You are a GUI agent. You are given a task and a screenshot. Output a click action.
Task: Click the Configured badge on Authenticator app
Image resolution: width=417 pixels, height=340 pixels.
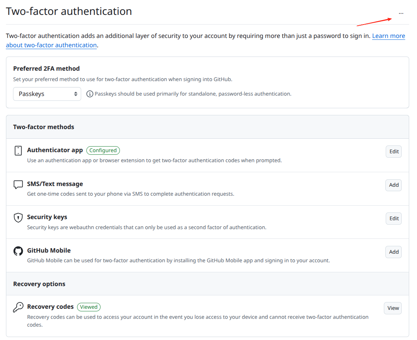tap(103, 150)
